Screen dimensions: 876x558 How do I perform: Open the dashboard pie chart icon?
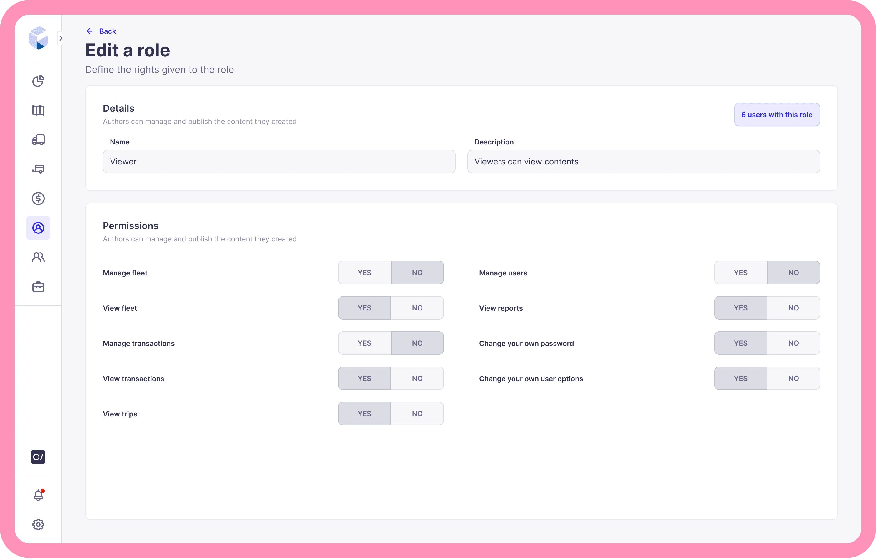tap(38, 81)
